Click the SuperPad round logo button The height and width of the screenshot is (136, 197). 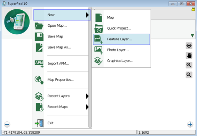tap(17, 22)
